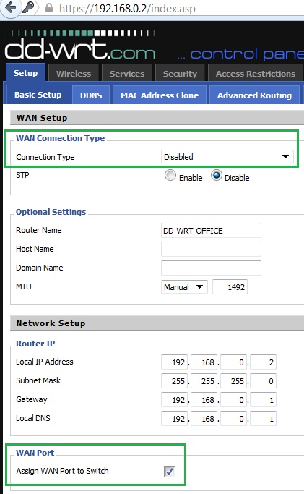Open the Wireless tab
This screenshot has width=304, height=494.
(74, 73)
